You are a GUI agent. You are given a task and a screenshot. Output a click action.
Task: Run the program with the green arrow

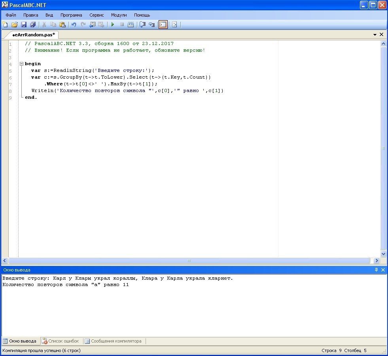click(112, 24)
